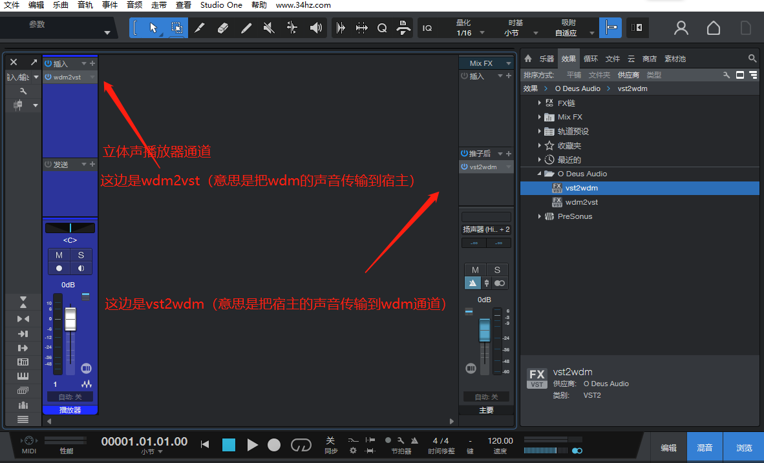
Task: Mute the playback channel with the M button
Action: 59,255
